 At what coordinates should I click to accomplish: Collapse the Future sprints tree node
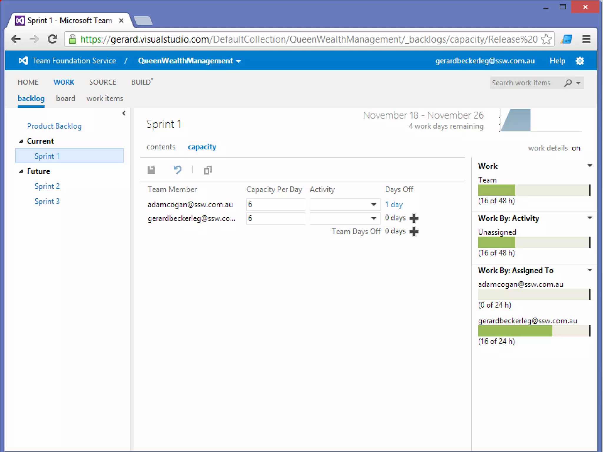pos(21,172)
